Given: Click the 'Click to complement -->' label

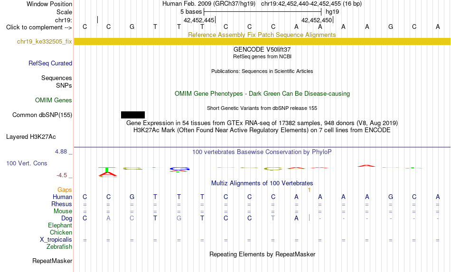Looking at the screenshot, I should pyautogui.click(x=39, y=27).
